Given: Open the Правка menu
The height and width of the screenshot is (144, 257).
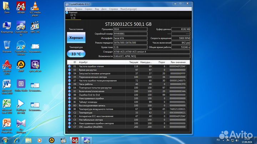Looking at the screenshot, I should click(x=78, y=9).
